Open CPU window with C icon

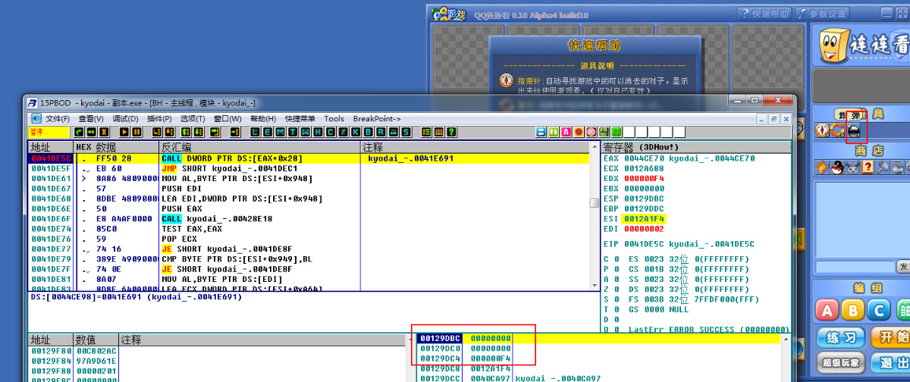(330, 132)
